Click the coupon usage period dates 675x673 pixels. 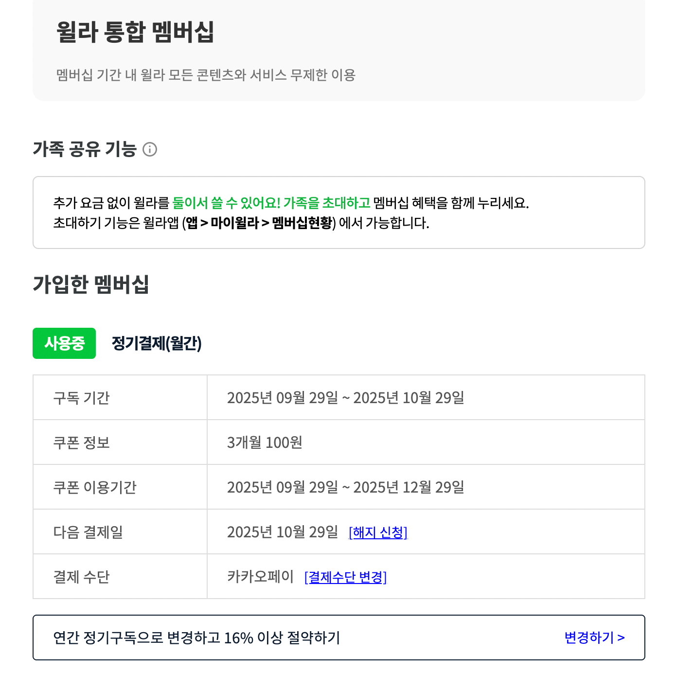point(346,487)
